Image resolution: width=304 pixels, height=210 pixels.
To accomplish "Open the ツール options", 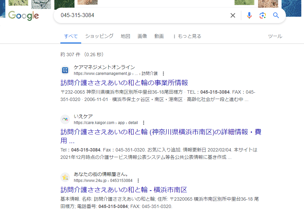I will [275, 36].
